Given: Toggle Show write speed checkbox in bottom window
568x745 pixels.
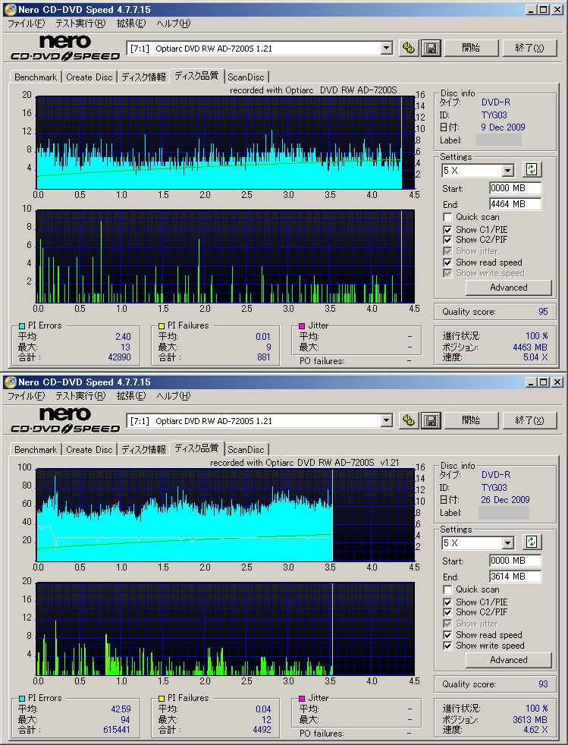Looking at the screenshot, I should (x=447, y=646).
